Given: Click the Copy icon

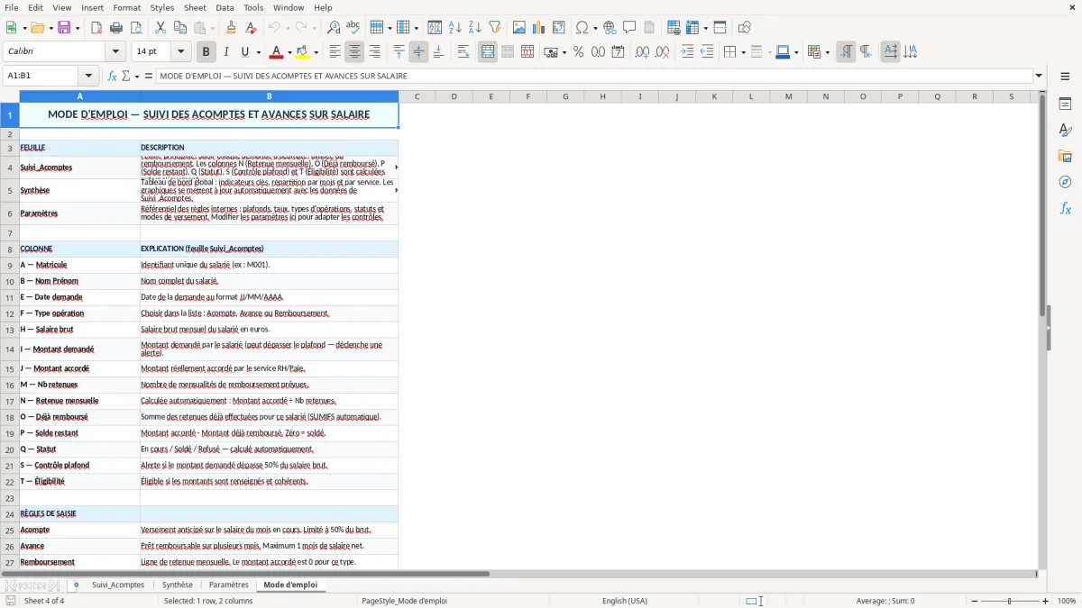Looking at the screenshot, I should (179, 28).
